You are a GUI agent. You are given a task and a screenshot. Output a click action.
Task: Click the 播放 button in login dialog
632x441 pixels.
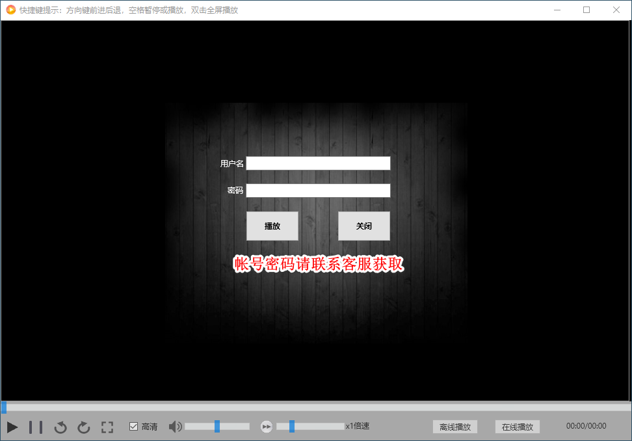click(272, 226)
